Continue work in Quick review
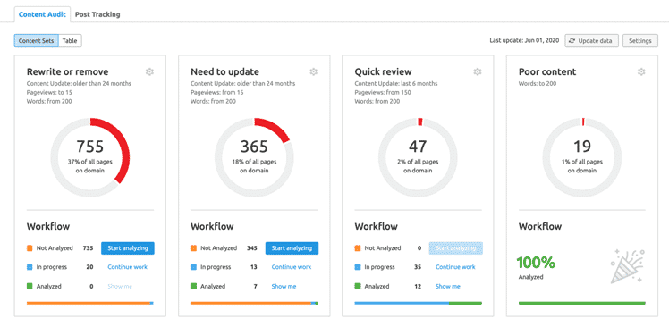Screen dimensions: 669x327 click(x=455, y=267)
